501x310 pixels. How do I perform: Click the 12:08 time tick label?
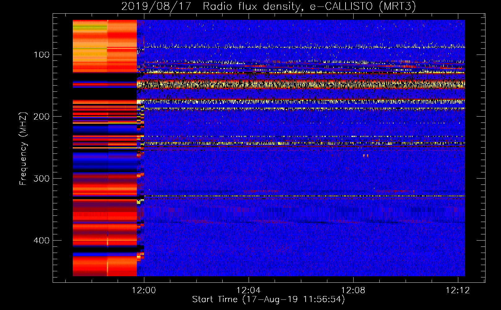(353, 290)
